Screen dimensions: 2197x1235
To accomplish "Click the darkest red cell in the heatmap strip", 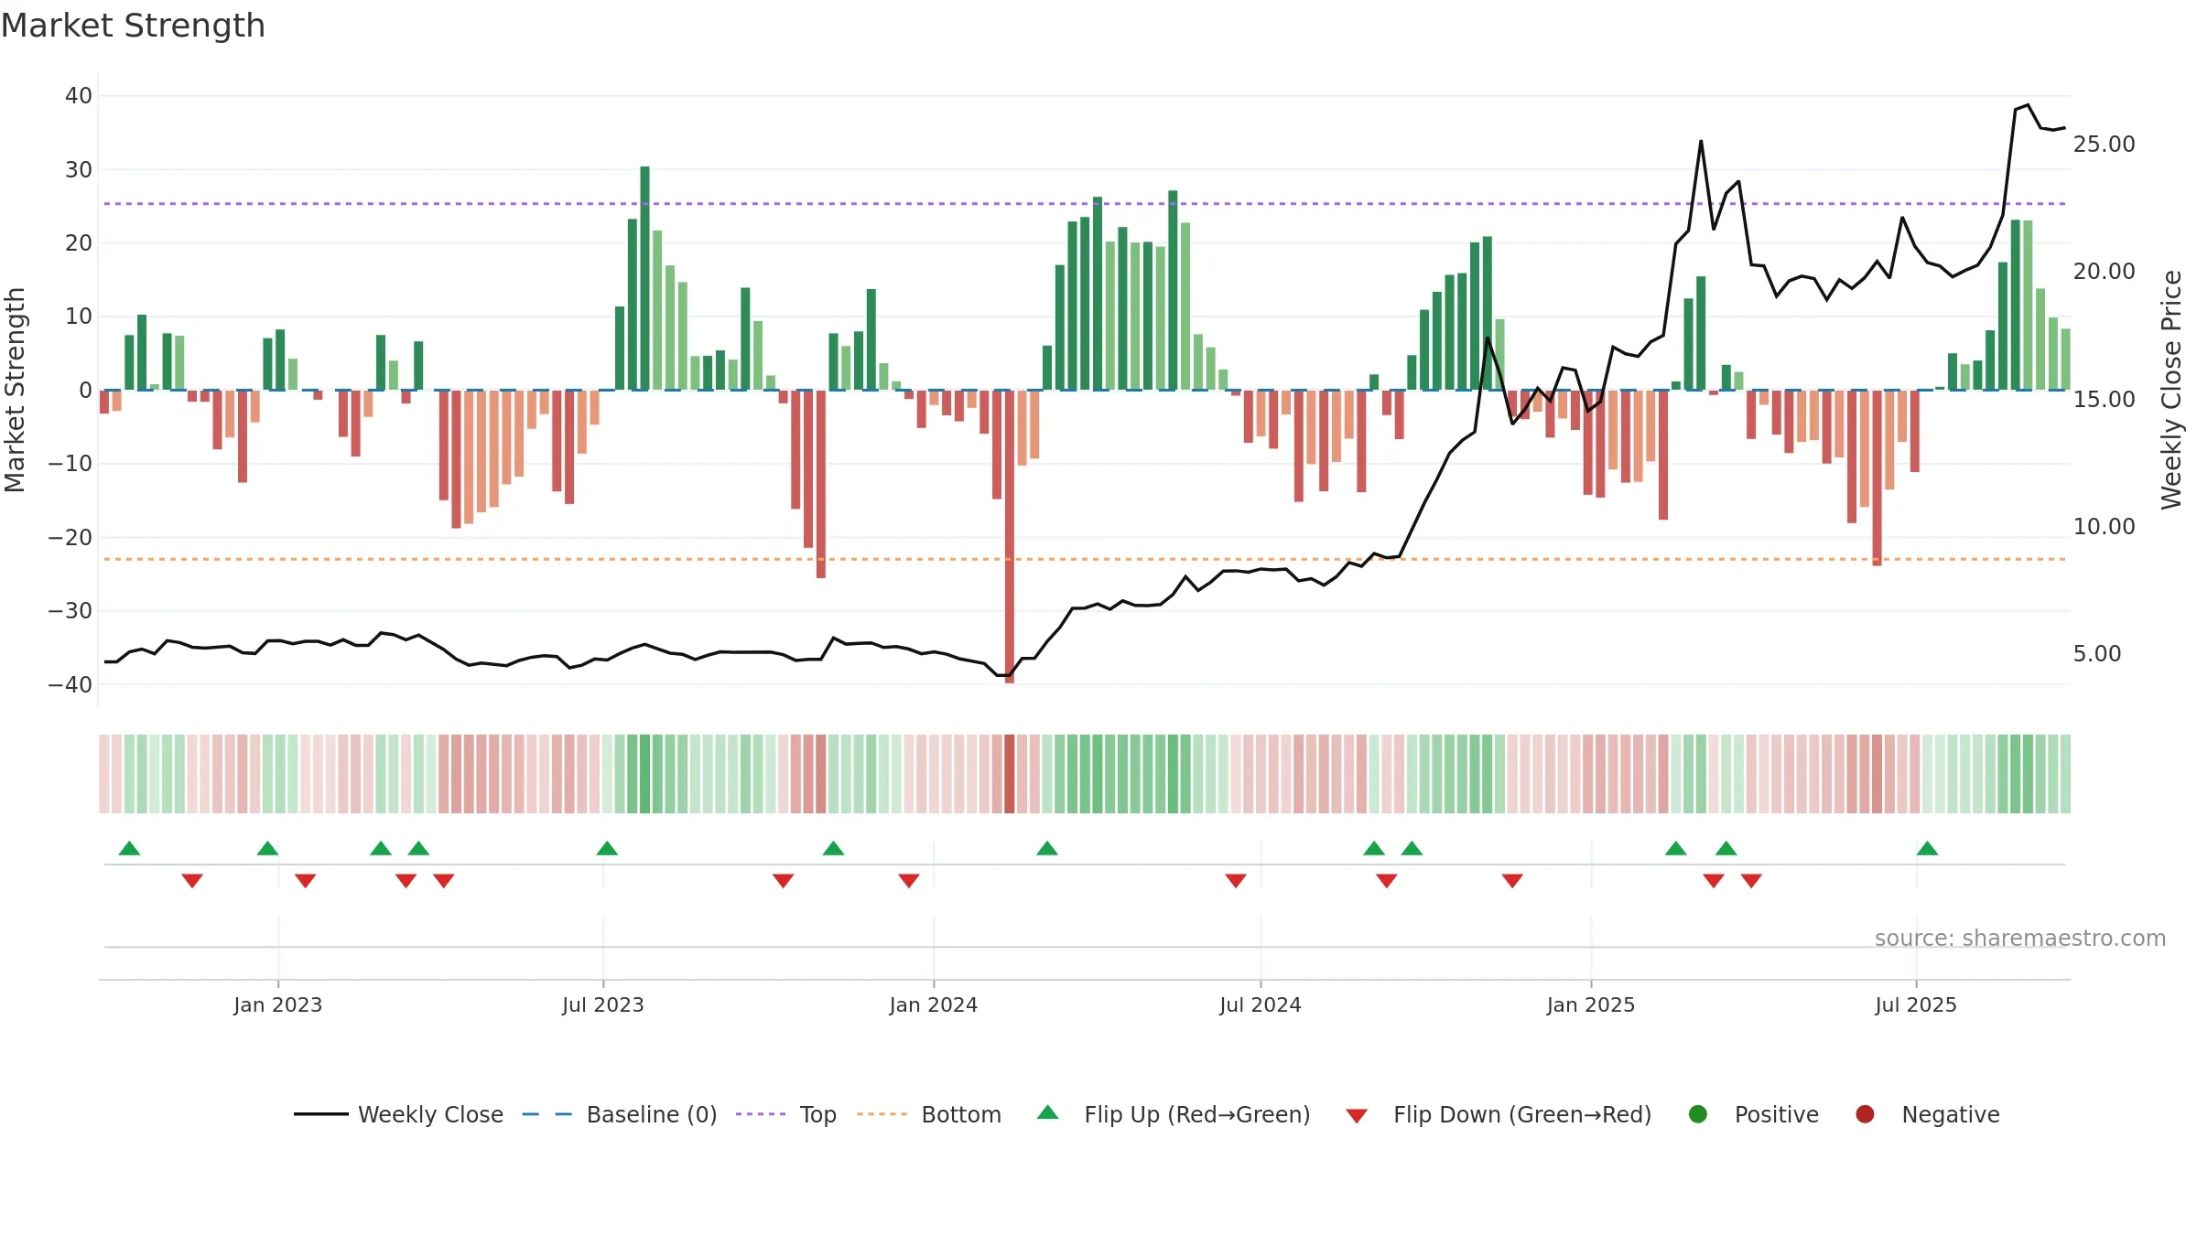I will coord(1010,774).
